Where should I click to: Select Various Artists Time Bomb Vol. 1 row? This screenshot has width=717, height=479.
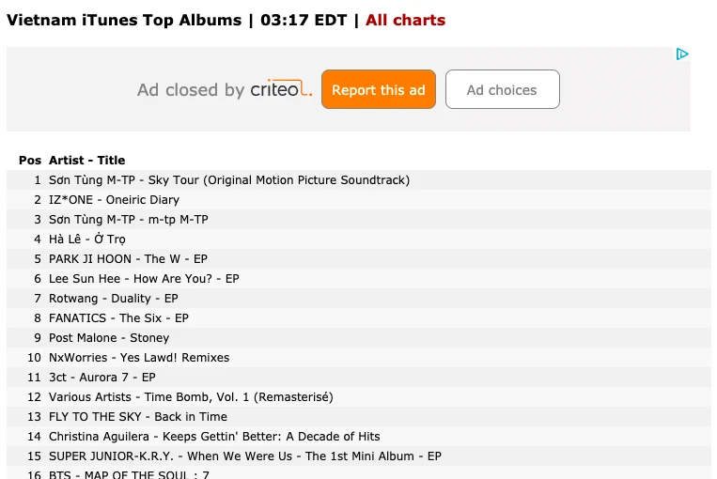191,397
